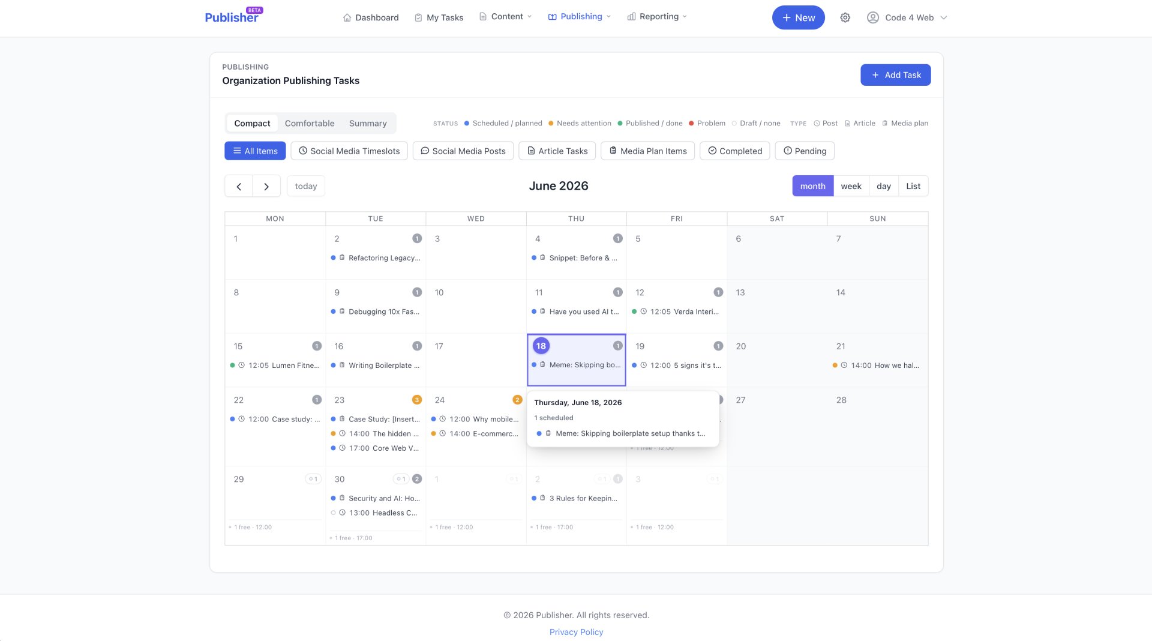Open the 12:00 Case study: event on June 22
The width and height of the screenshot is (1152, 641).
click(x=275, y=419)
